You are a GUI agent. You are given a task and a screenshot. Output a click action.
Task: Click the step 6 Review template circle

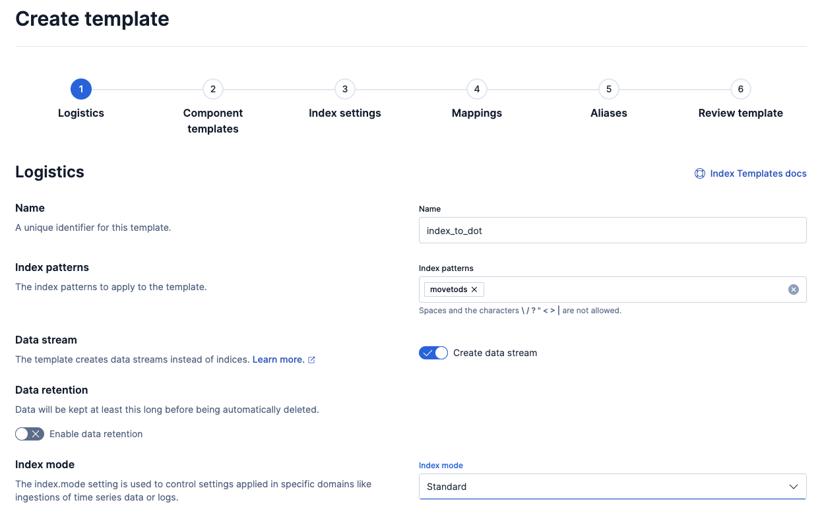[x=740, y=89]
